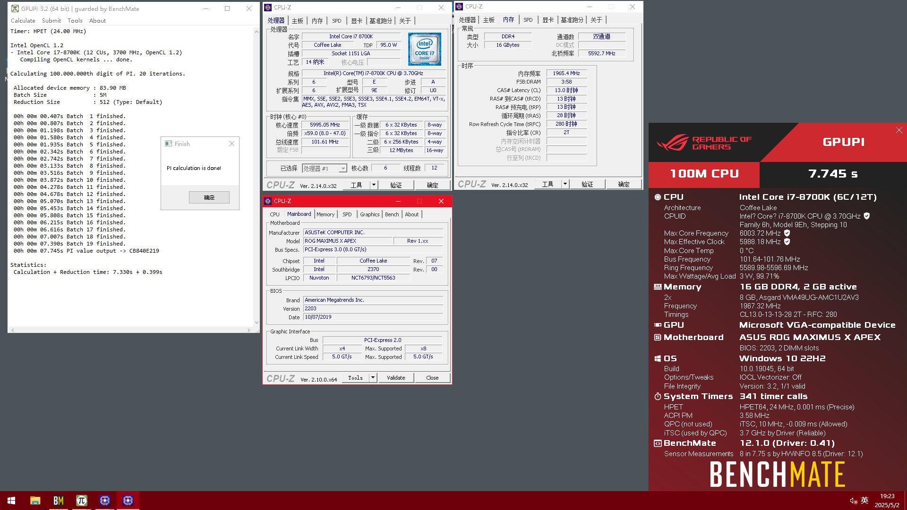Open BenchMate from the taskbar
This screenshot has width=907, height=510.
(58, 501)
